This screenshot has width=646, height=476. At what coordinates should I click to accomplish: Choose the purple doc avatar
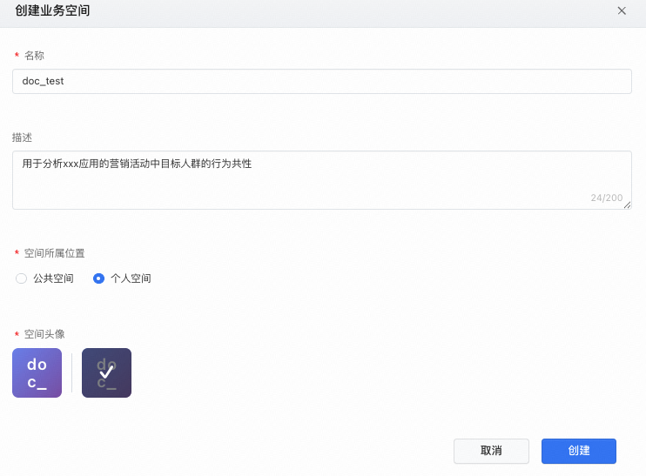pos(37,372)
